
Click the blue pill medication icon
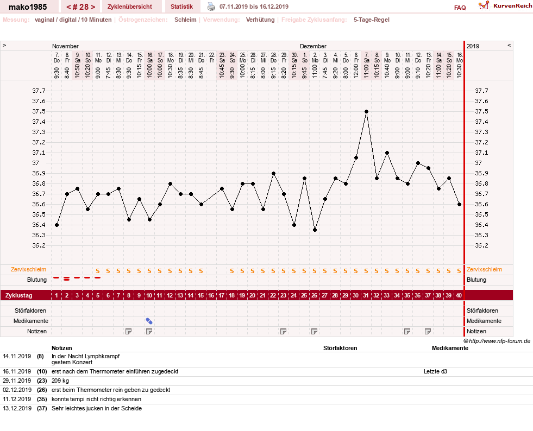[149, 321]
